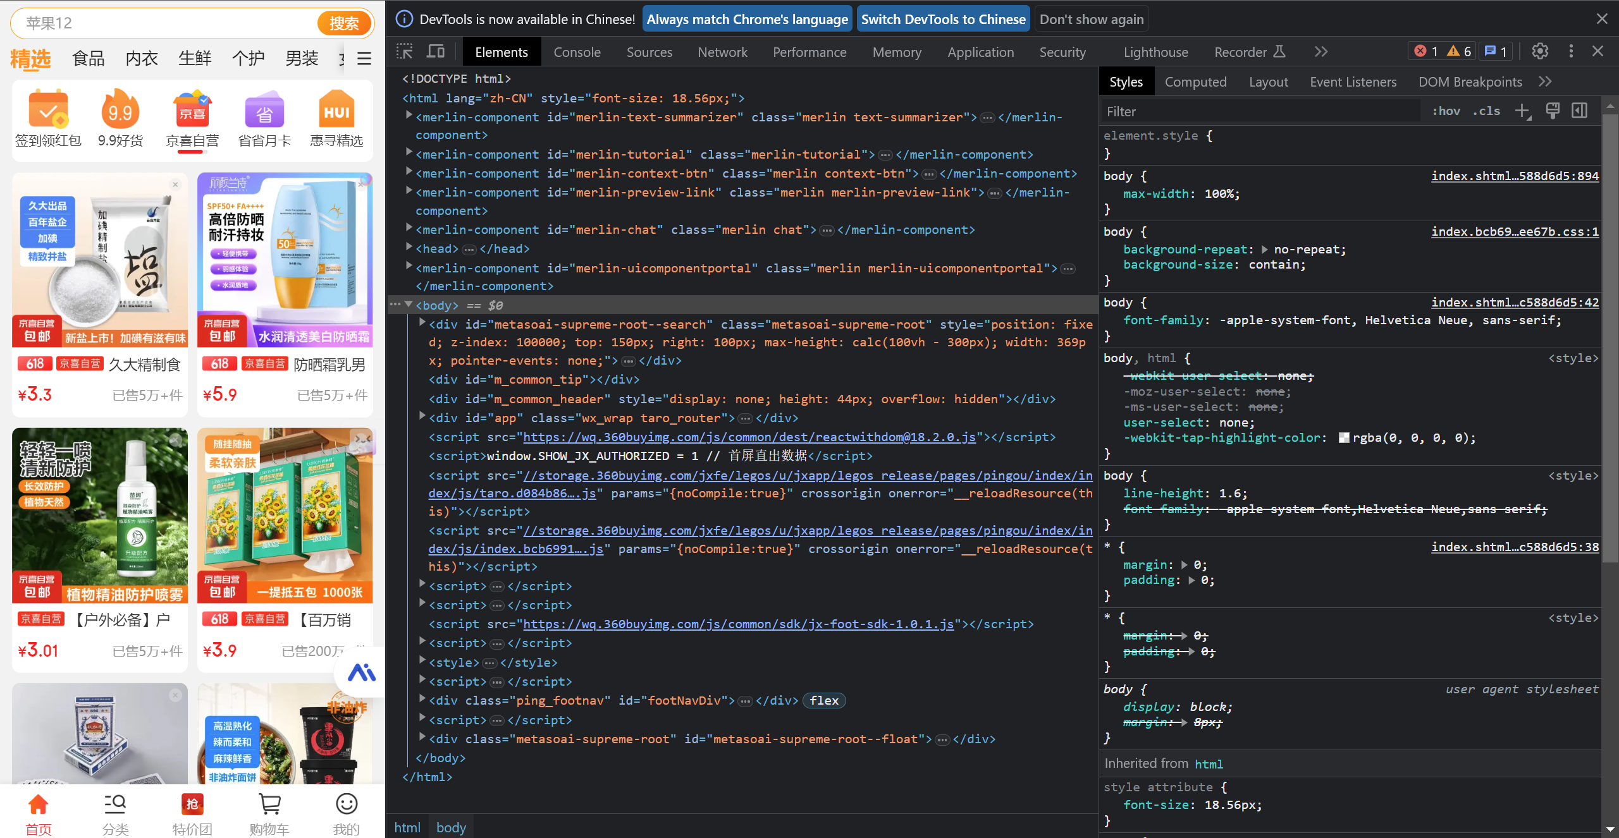Tap the 省省月卡 purple card icon
1619x838 pixels.
tap(264, 118)
